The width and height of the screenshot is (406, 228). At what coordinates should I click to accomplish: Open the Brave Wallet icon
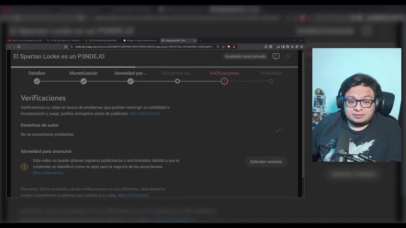point(287,47)
